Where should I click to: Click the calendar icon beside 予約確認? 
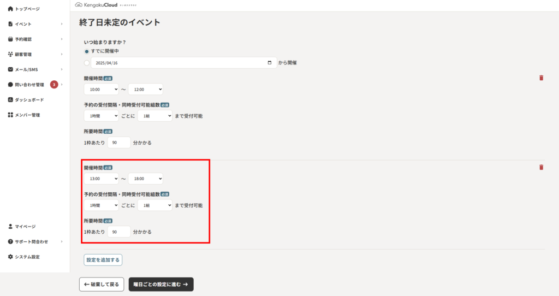click(x=10, y=39)
